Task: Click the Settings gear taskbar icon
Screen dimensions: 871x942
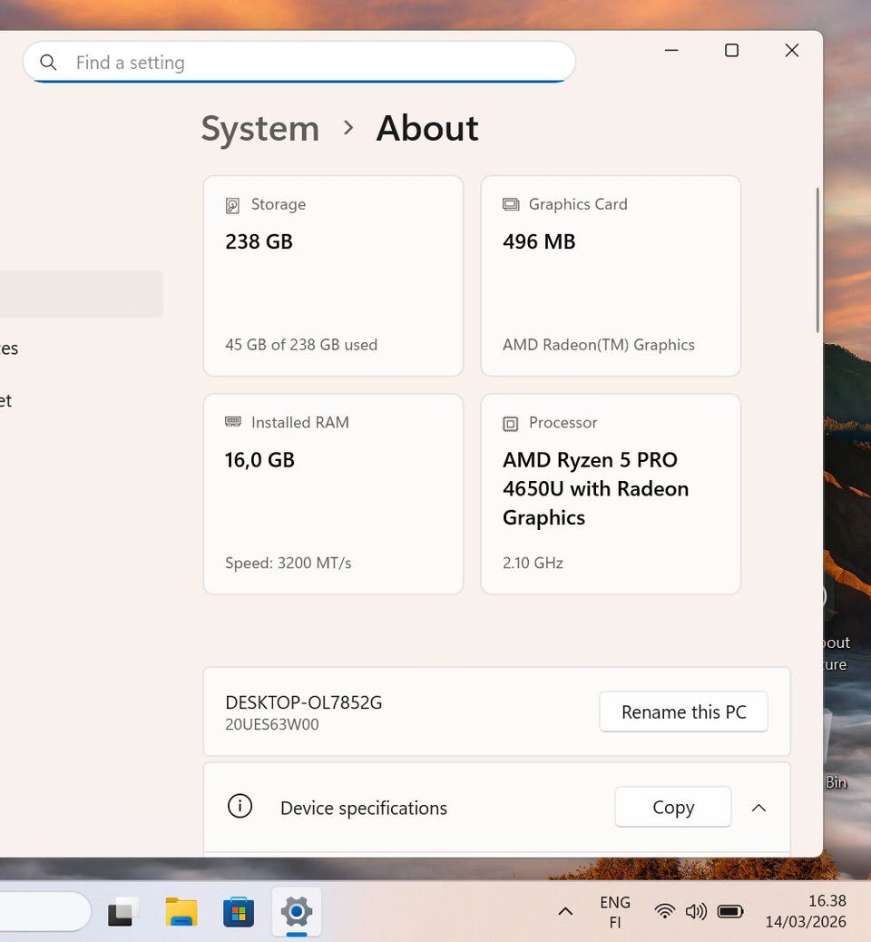Action: tap(297, 911)
